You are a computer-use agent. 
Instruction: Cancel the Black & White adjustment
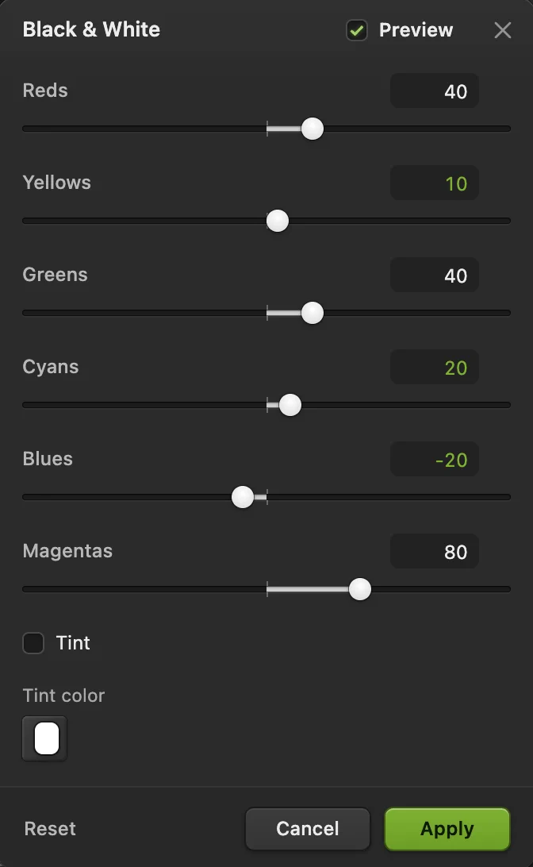coord(308,829)
